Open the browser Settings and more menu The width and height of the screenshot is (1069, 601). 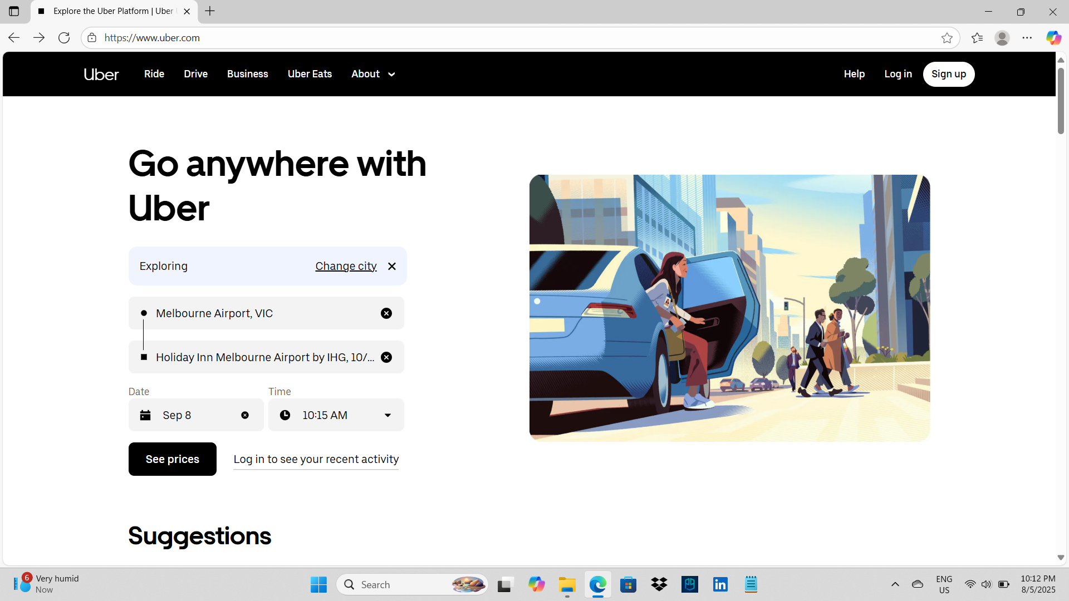pyautogui.click(x=1027, y=38)
